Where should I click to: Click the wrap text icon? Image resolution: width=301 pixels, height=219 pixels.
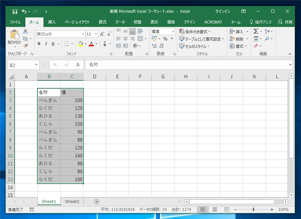click(x=140, y=31)
